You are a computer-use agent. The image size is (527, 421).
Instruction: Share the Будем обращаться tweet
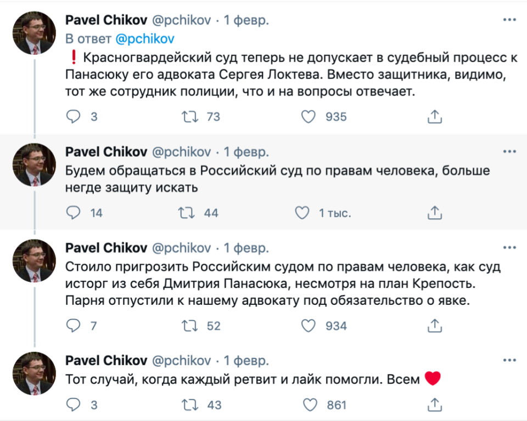[434, 213]
